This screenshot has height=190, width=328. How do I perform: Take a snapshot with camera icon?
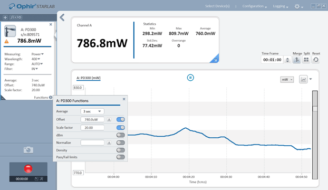point(28,150)
